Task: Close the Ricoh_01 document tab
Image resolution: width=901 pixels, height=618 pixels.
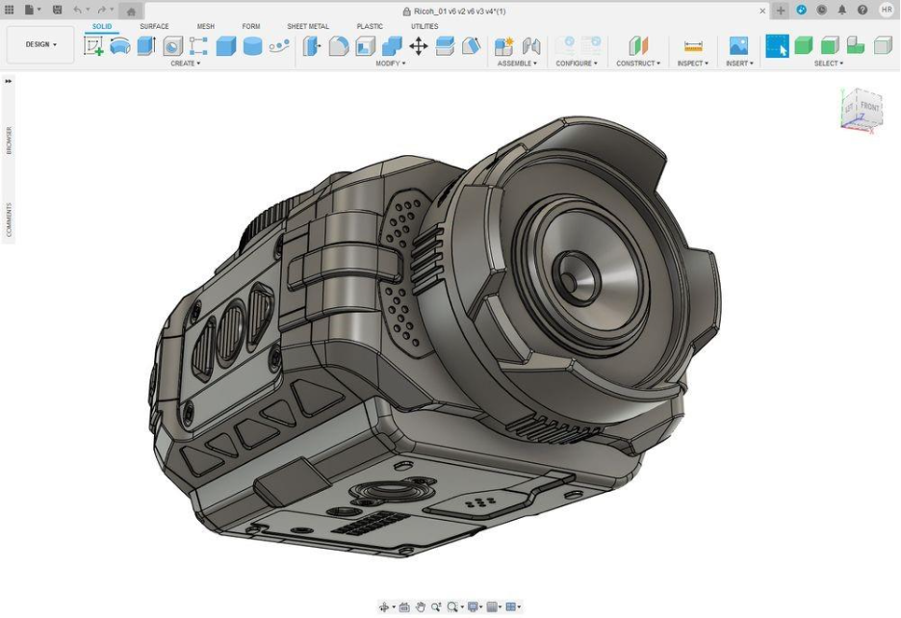Action: coord(762,11)
